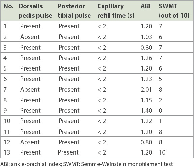Click ABI value 1.26 in row 4
Image resolution: width=194 pixels, height=167 pixels.
click(x=146, y=58)
